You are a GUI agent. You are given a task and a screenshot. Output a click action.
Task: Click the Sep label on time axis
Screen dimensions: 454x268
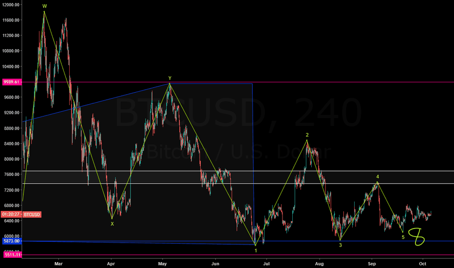tap(372, 264)
